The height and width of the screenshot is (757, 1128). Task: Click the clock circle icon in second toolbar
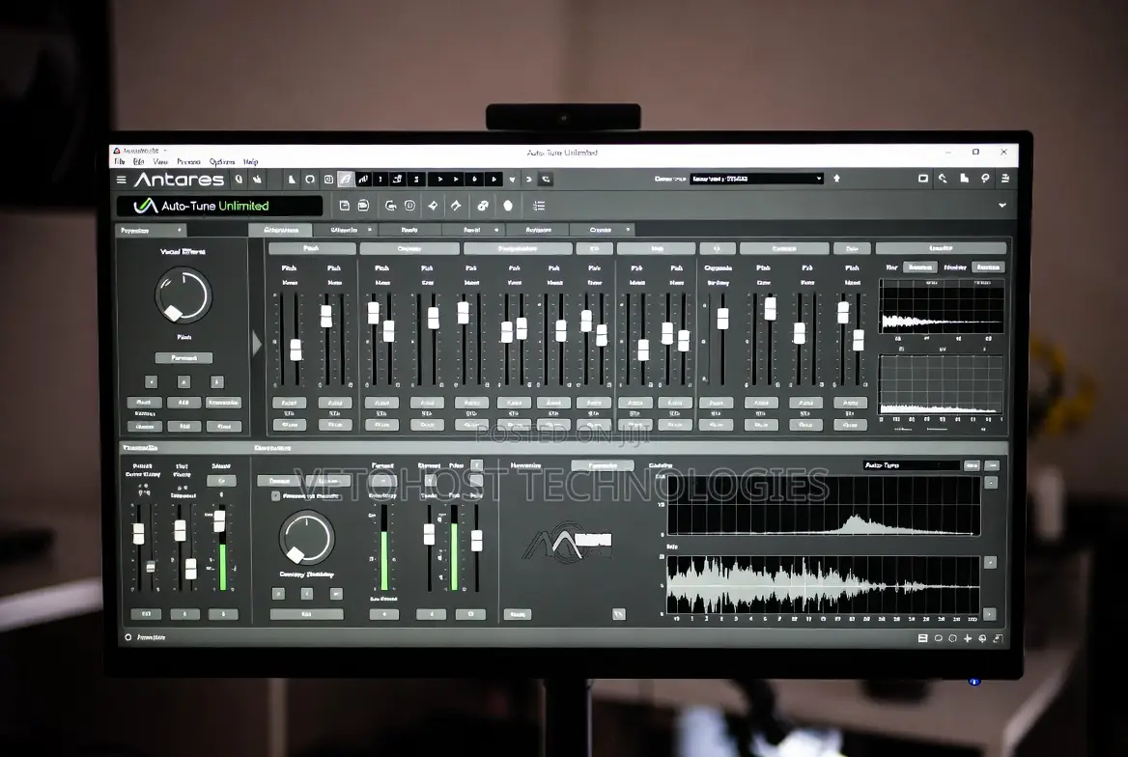[x=410, y=206]
